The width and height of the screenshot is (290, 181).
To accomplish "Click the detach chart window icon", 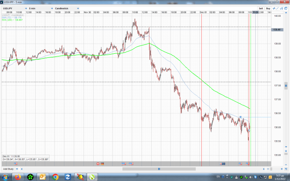I will point(286,8).
